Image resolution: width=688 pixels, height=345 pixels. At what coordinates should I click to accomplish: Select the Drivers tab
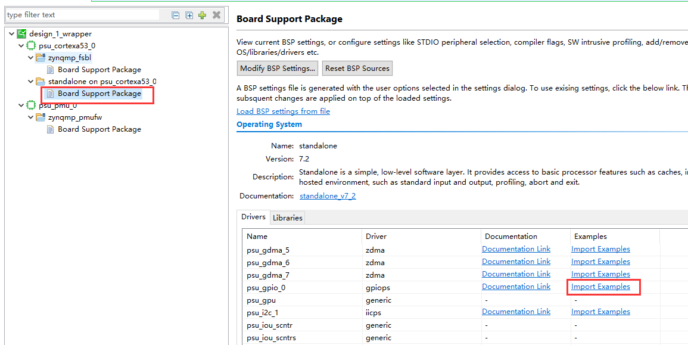(253, 217)
